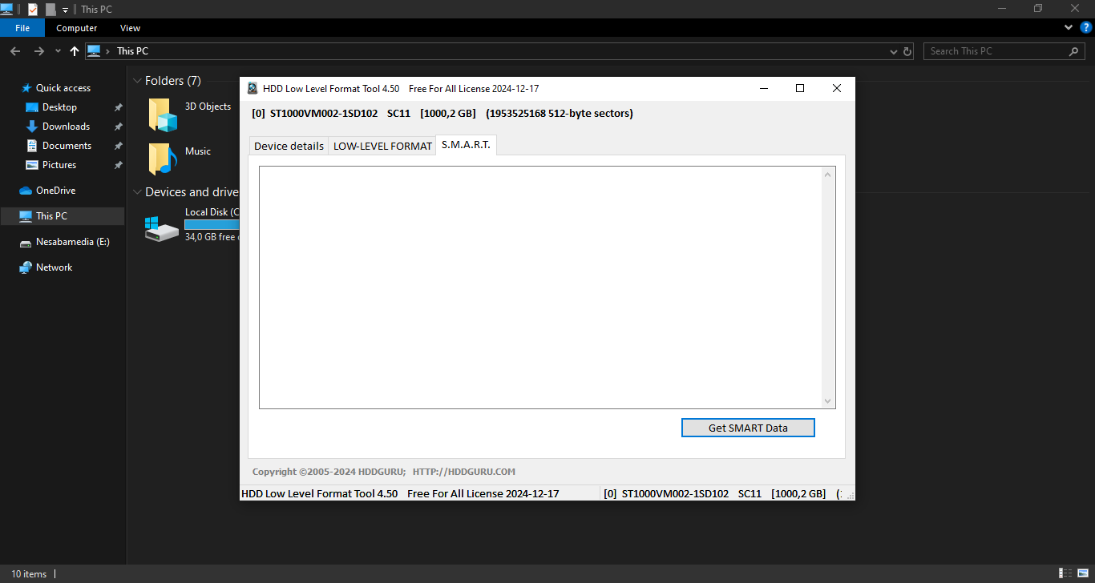Select the Local Disk C drive icon
1095x583 pixels.
tap(162, 228)
